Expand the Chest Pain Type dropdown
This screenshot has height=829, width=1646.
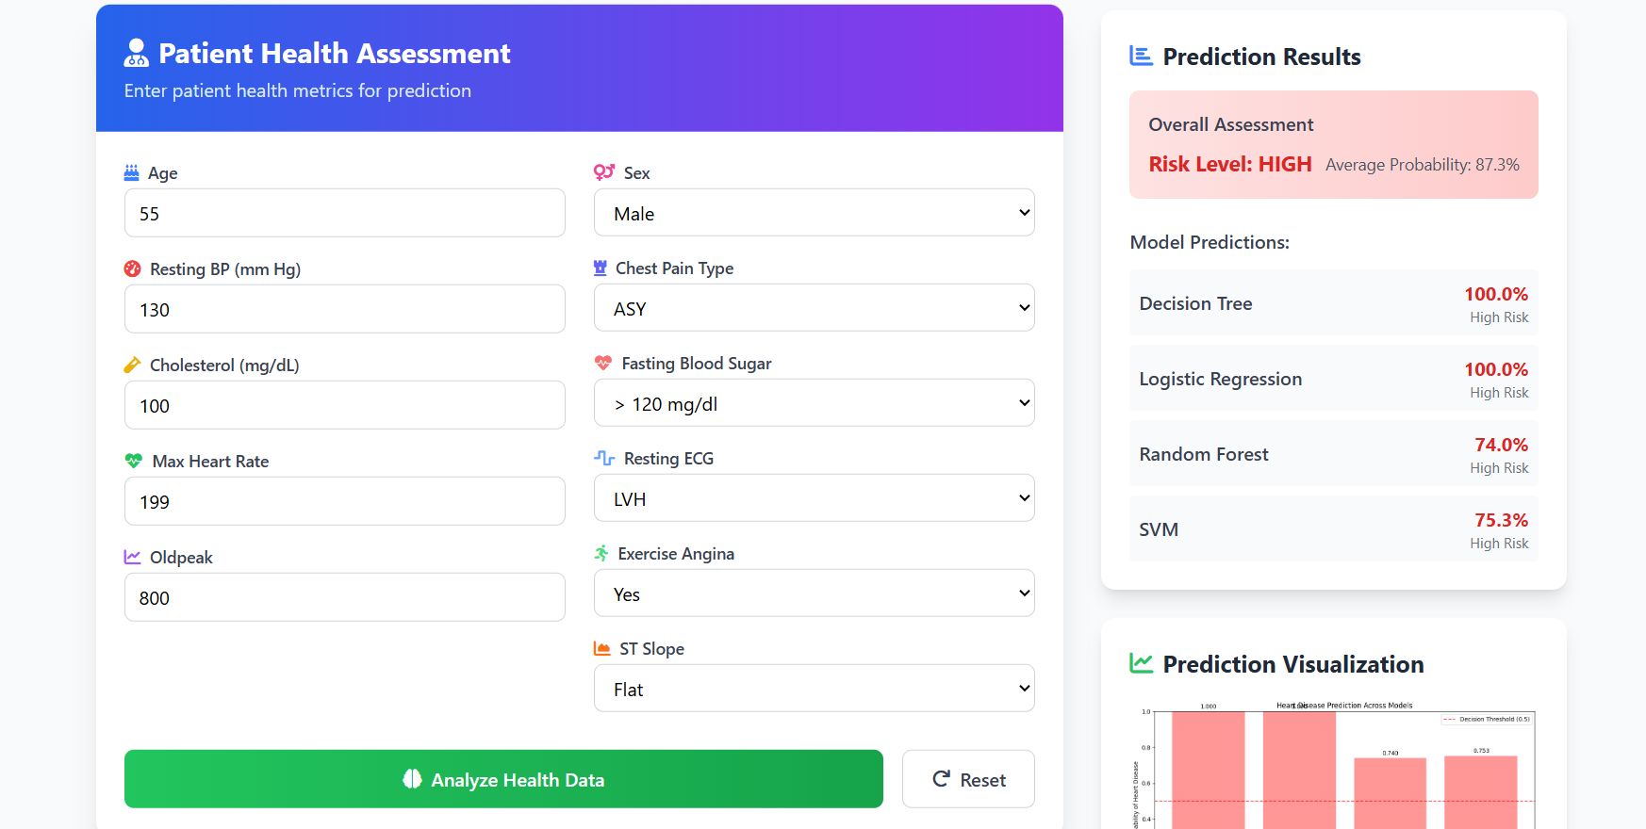pos(814,308)
